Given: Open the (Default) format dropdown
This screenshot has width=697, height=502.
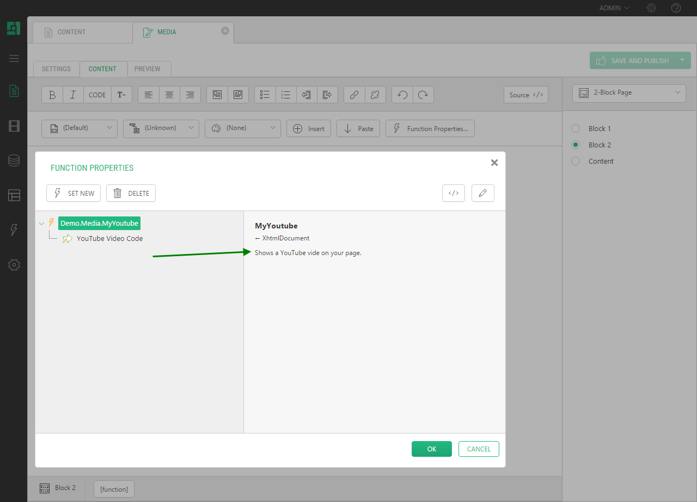Looking at the screenshot, I should pos(80,128).
